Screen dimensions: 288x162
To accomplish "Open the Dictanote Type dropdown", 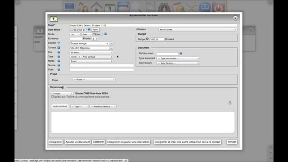I will point(79,107).
